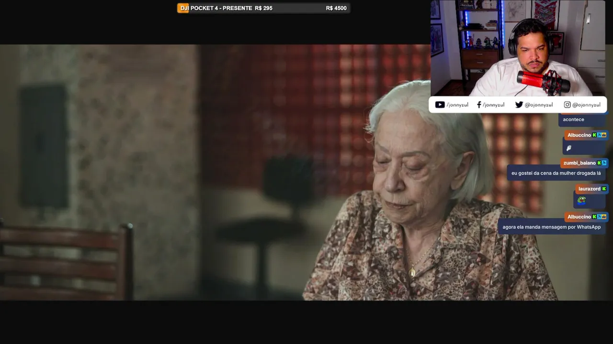Click the "R$ 4500" goal amount
613x344 pixels.
click(x=336, y=8)
